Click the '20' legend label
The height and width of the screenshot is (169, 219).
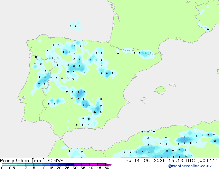[x=59, y=168]
